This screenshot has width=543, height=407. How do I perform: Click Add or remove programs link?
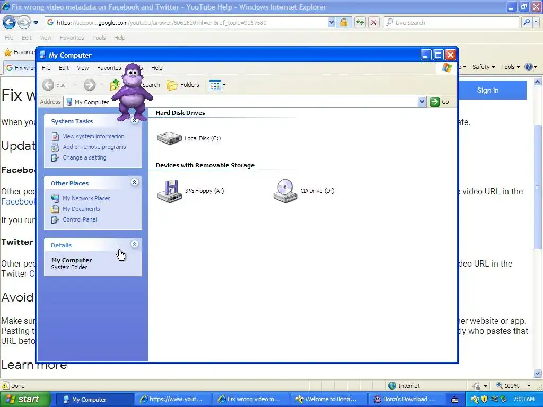pos(94,147)
